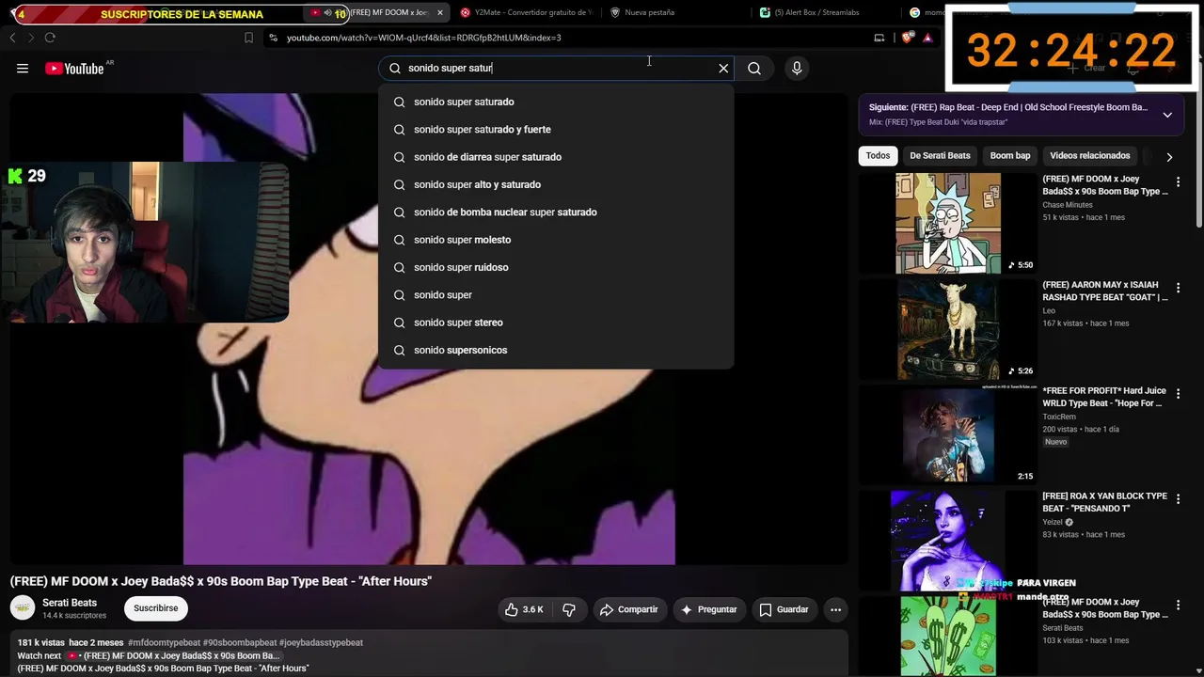
Task: Open options for AARON MAY type beat
Action: [1178, 289]
